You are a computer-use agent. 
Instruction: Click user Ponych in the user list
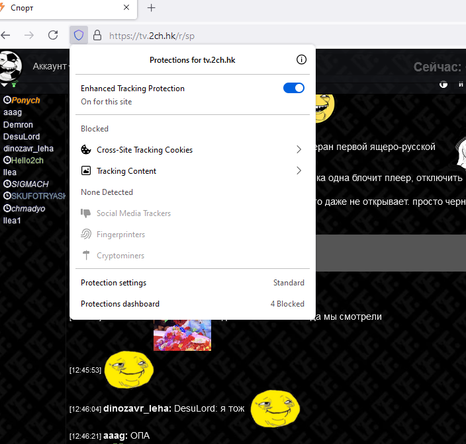tap(26, 100)
